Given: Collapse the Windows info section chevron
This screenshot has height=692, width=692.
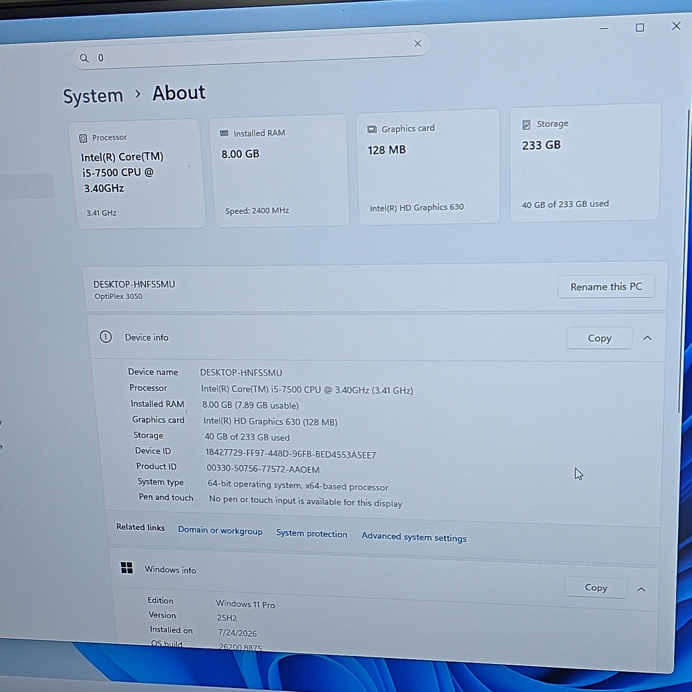Looking at the screenshot, I should [x=641, y=590].
